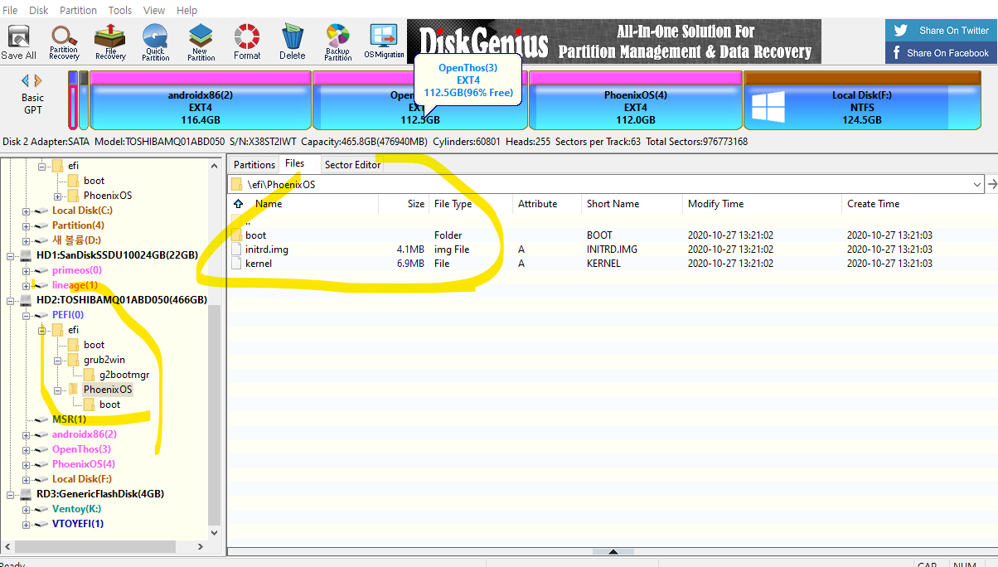The image size is (998, 567).
Task: Select the Files tab
Action: coord(294,164)
